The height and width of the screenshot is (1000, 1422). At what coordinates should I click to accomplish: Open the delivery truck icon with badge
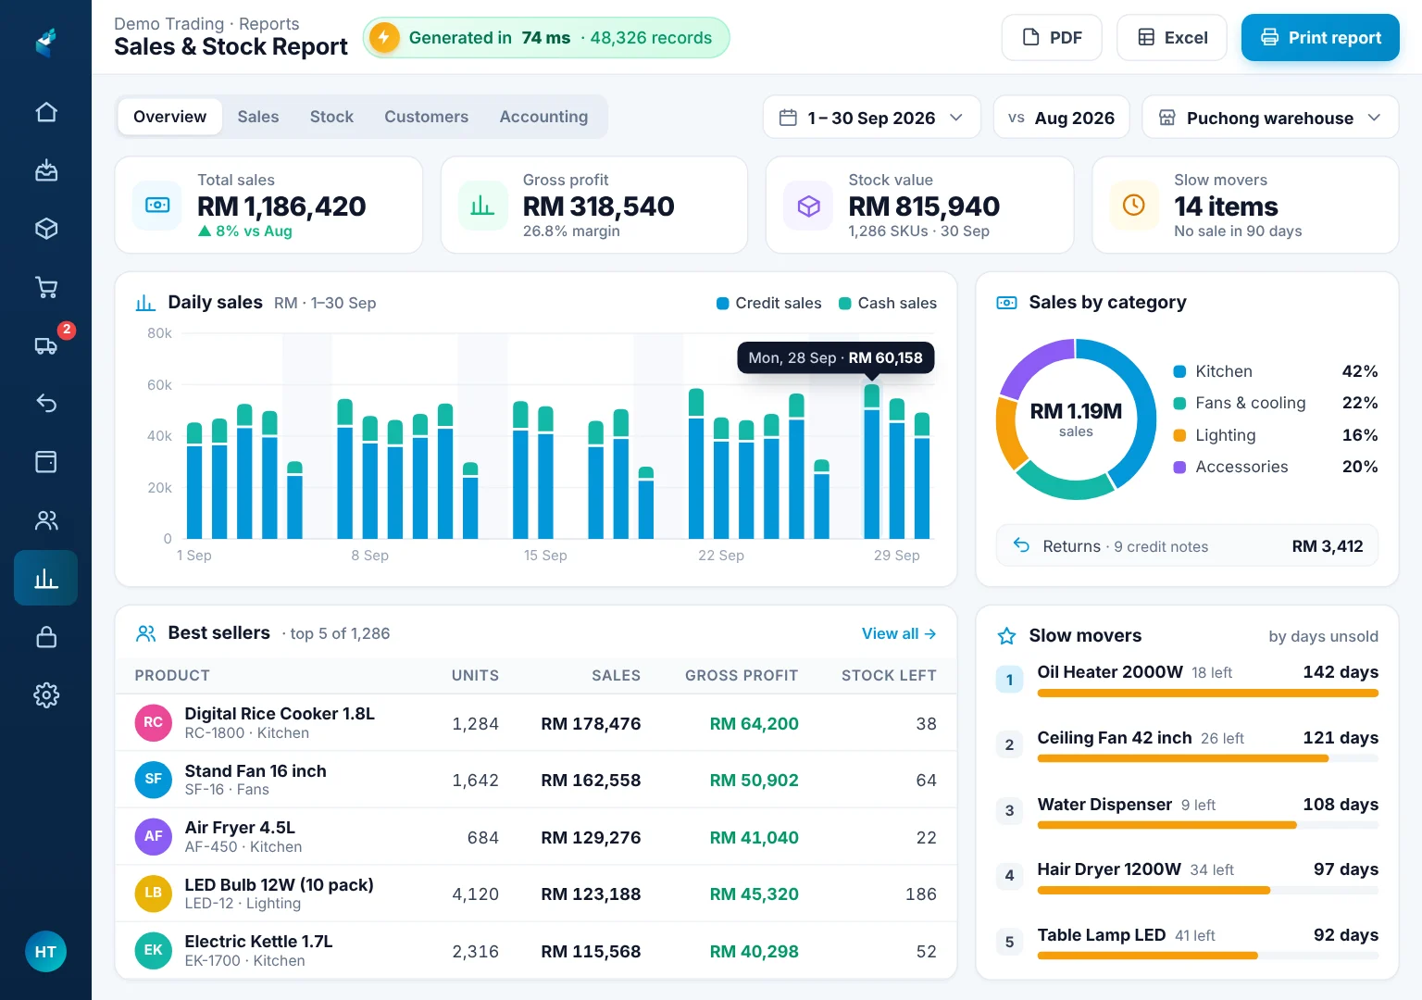point(46,345)
